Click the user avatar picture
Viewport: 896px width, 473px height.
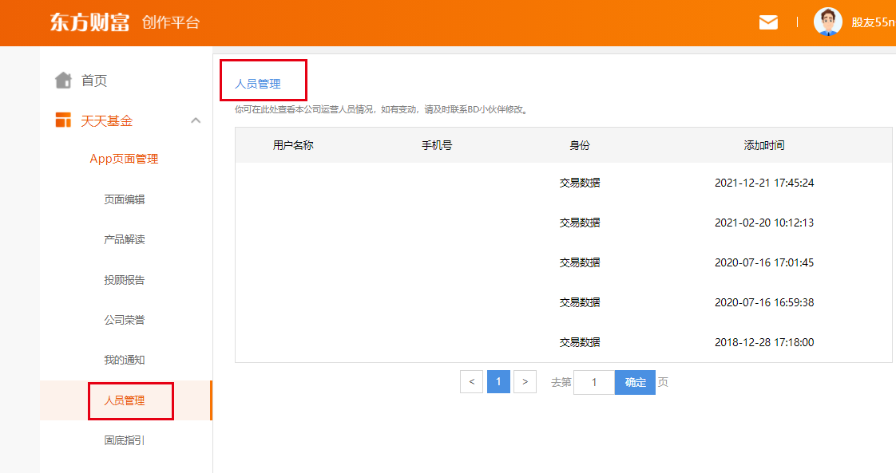coord(827,22)
